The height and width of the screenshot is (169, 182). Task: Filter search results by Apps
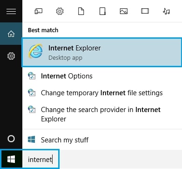(38, 11)
